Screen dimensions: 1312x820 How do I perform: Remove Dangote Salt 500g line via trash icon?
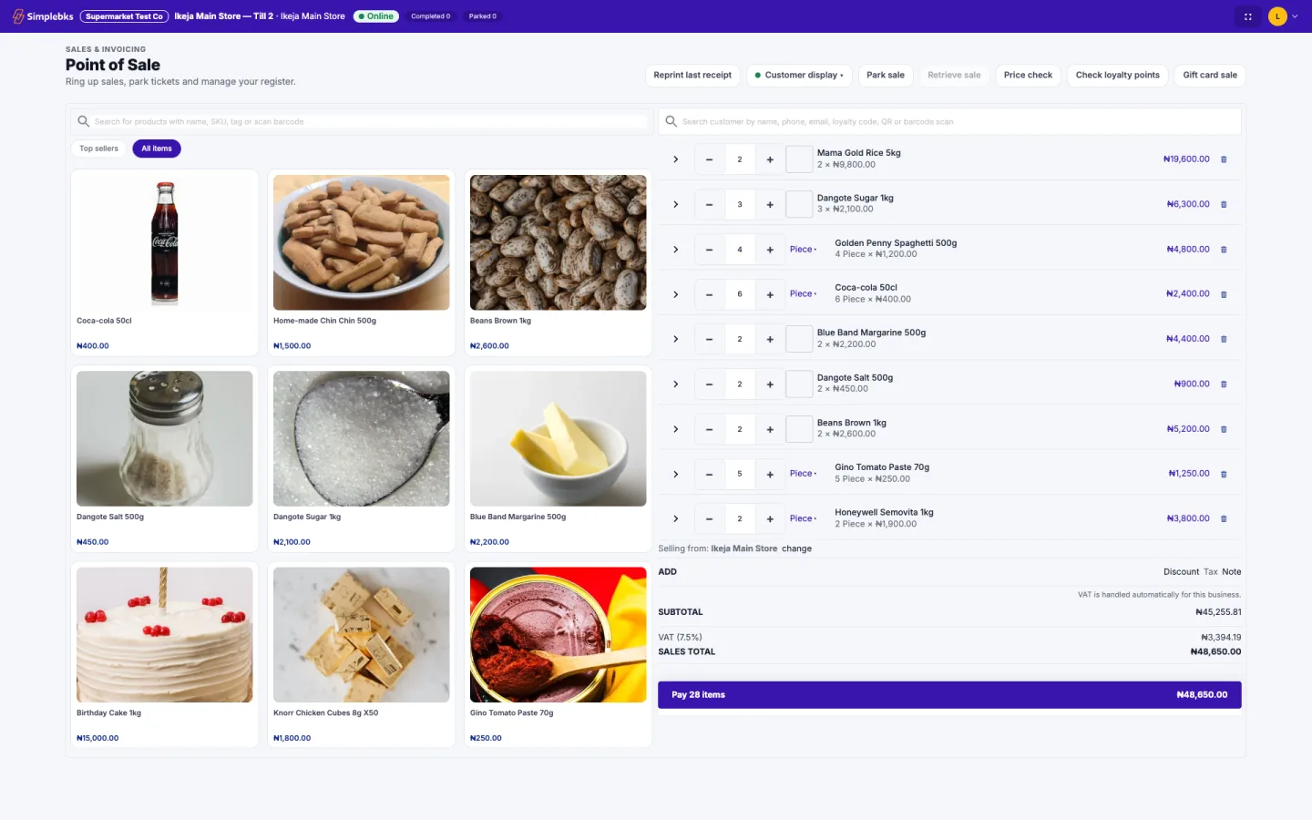1224,384
